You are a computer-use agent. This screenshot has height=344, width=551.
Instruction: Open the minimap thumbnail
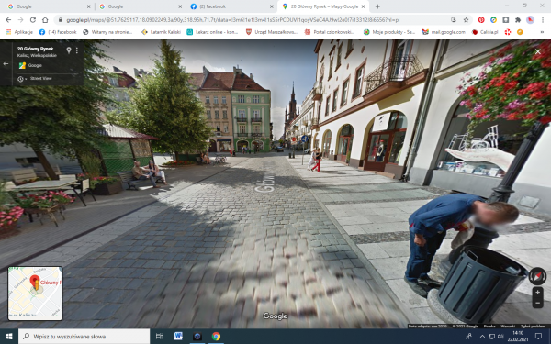click(35, 294)
